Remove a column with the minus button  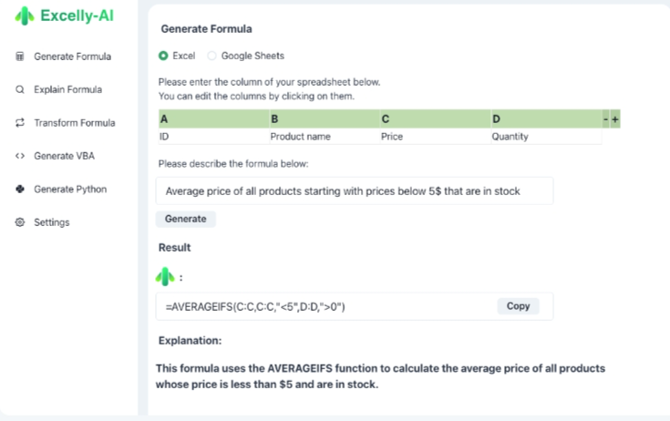pos(605,119)
